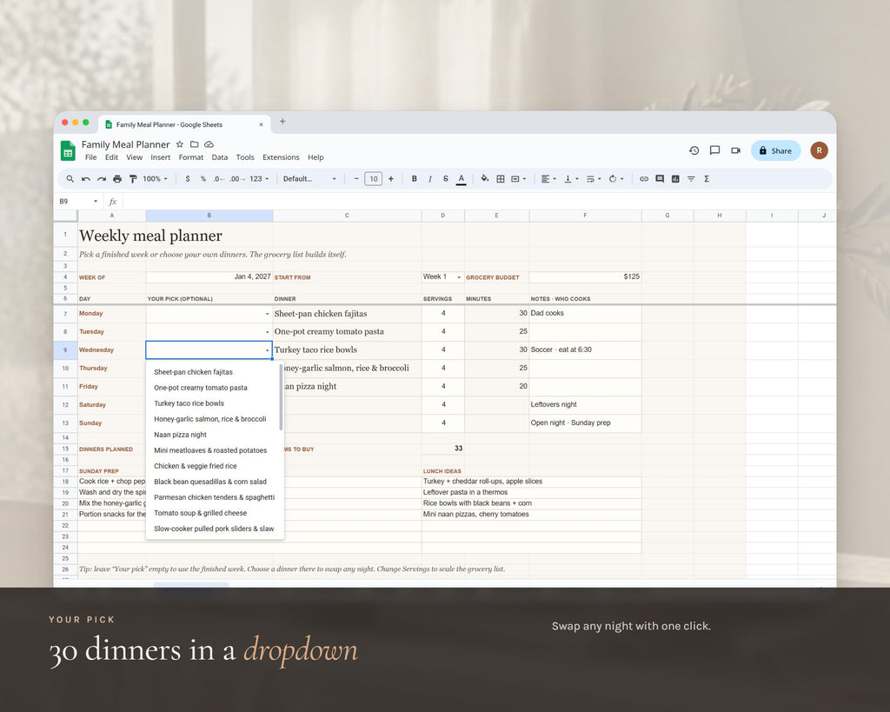Go to Sheets home via green logo
Viewport: 890px width, 712px height.
(68, 150)
